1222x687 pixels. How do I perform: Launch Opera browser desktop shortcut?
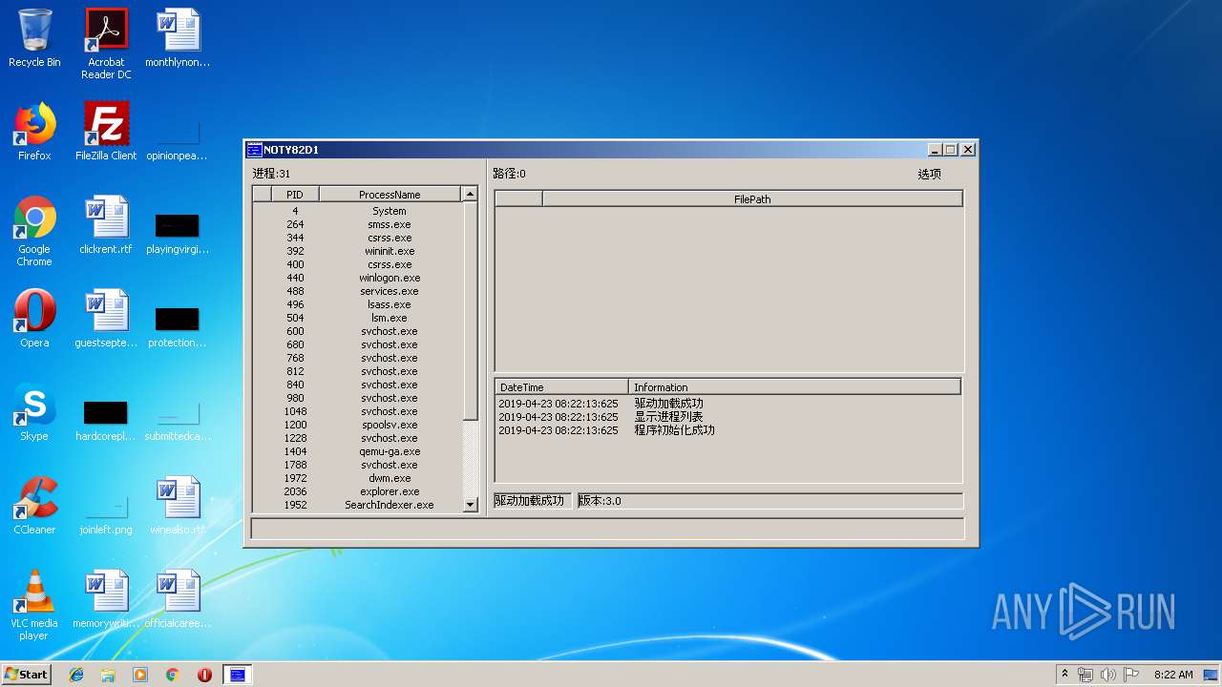[x=34, y=319]
